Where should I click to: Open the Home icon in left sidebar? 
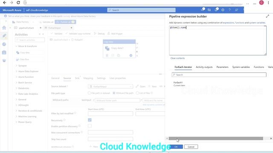pyautogui.click(x=4, y=28)
